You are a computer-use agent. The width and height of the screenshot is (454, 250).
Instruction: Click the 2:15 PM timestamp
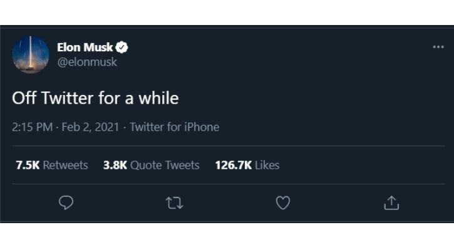click(31, 127)
